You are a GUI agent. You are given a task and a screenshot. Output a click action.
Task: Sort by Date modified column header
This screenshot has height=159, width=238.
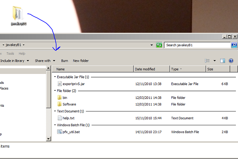coord(151,69)
